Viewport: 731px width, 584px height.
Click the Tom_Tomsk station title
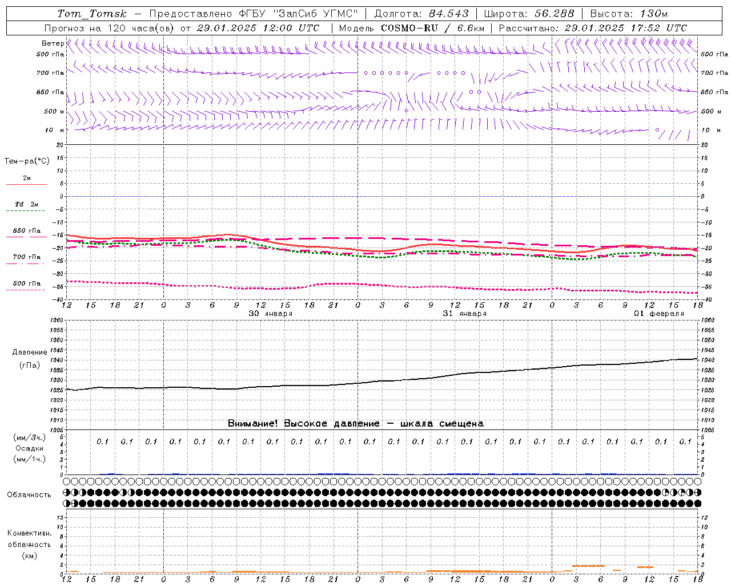(x=92, y=14)
